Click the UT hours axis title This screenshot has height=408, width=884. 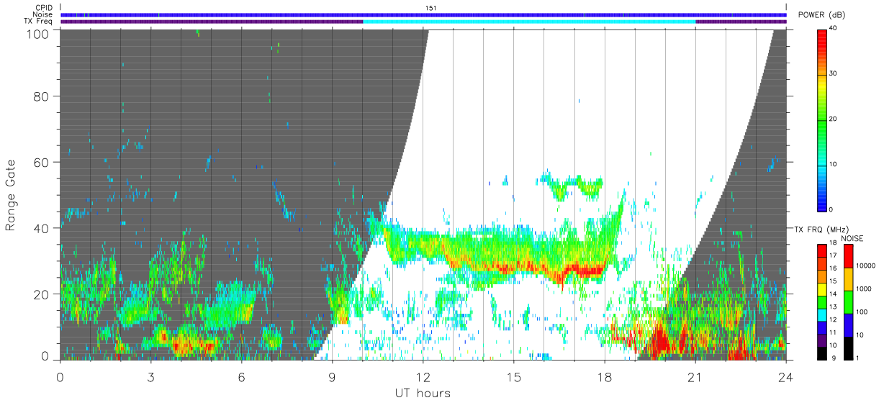pos(423,393)
